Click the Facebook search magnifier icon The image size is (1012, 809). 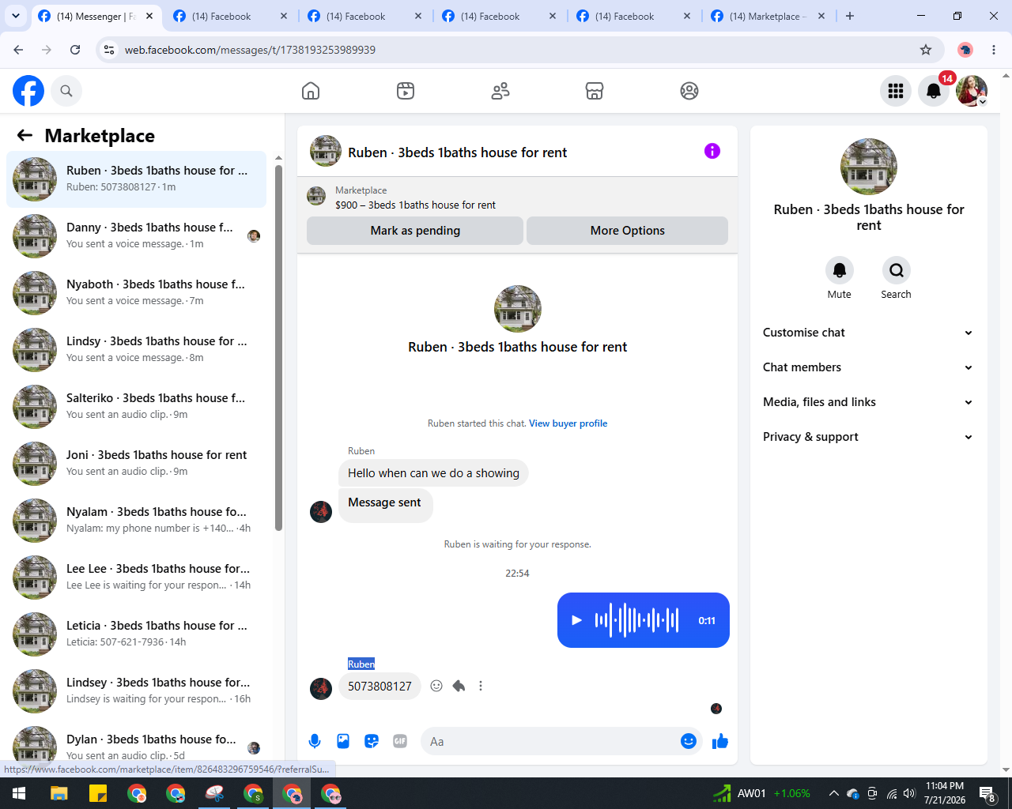(66, 91)
